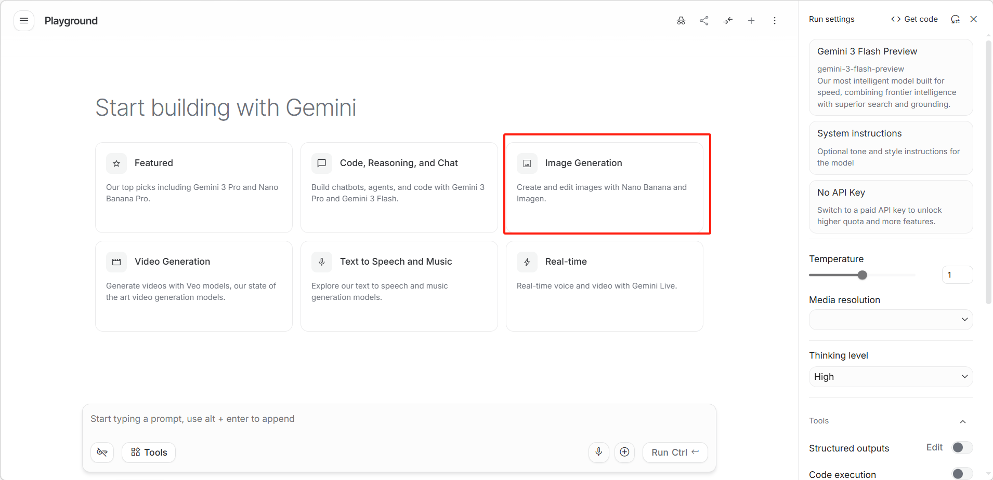Toggle temporary chat incognito icon
Screen dimensions: 993x480
[681, 21]
